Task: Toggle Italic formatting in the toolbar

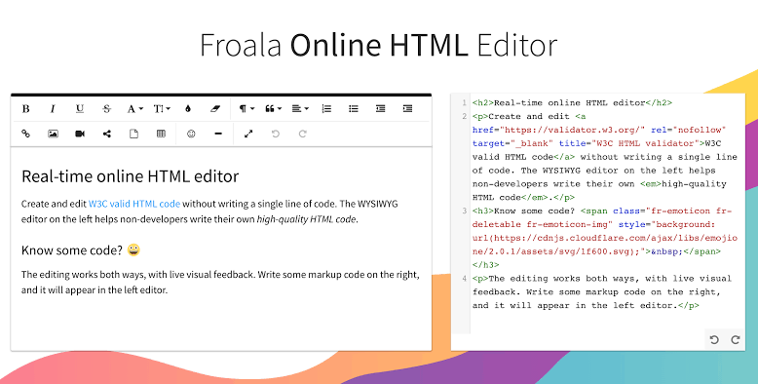Action: pos(53,109)
